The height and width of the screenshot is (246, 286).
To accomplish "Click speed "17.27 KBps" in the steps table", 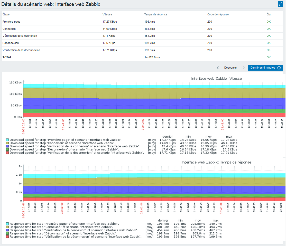I will coord(110,22).
